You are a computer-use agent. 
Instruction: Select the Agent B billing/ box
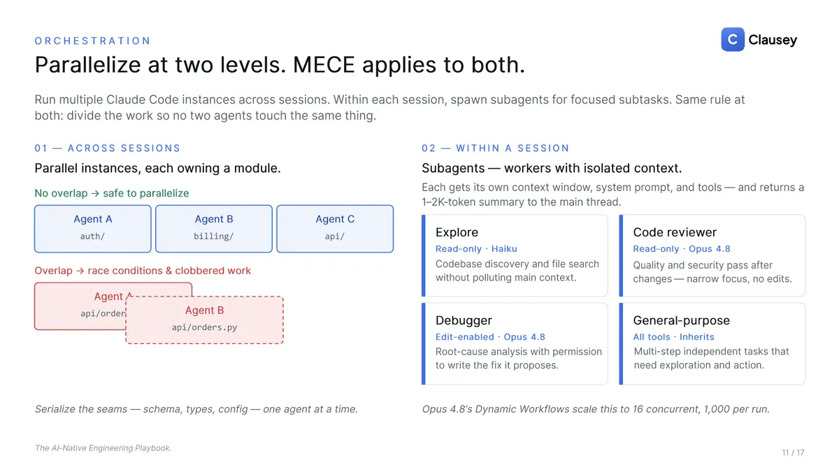click(x=214, y=229)
